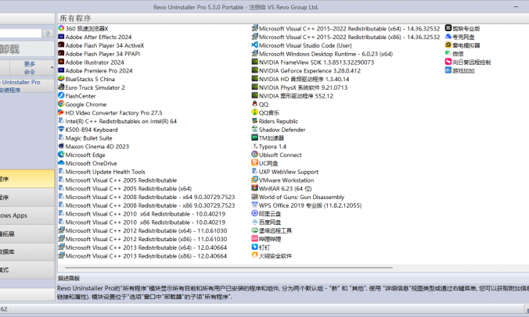This screenshot has width=529, height=317.
Task: Select the Microsoft Visual Studio Code icon
Action: coord(254,45)
